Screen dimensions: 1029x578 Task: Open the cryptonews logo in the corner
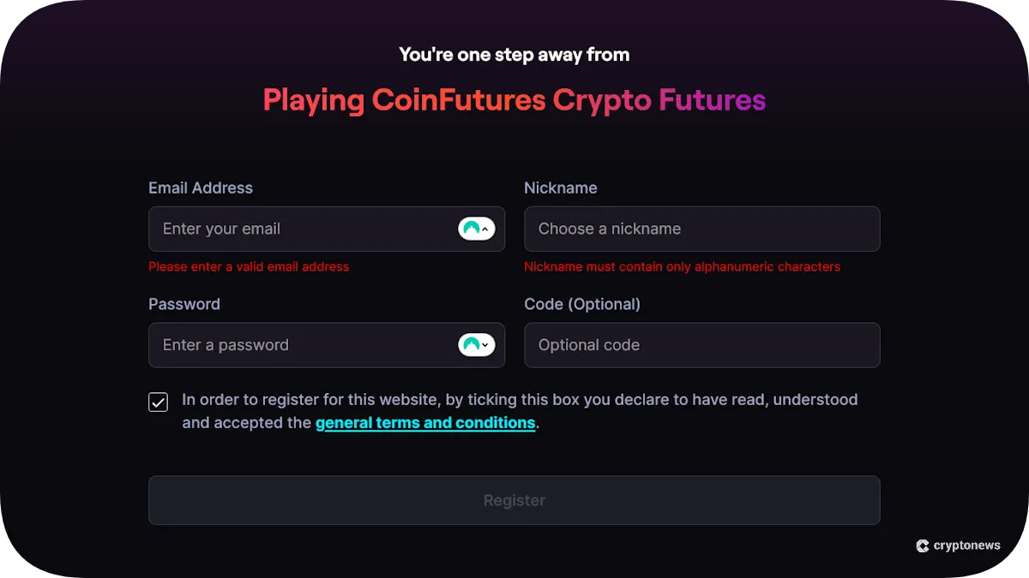(x=958, y=545)
